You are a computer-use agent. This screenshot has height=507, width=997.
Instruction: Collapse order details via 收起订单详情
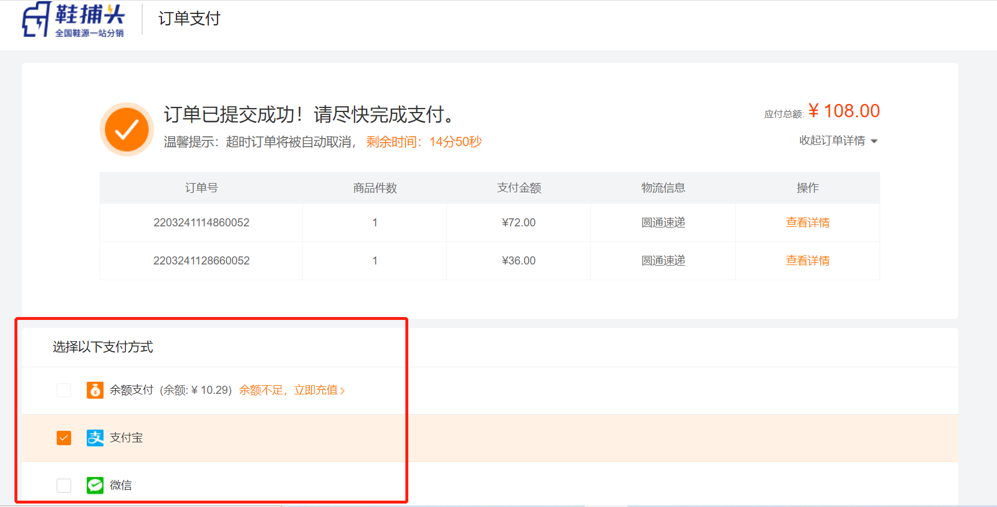[x=838, y=141]
